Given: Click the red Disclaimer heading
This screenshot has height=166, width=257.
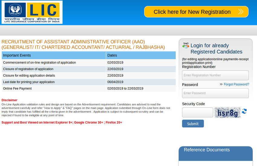Looking at the screenshot, I should (x=9, y=100).
